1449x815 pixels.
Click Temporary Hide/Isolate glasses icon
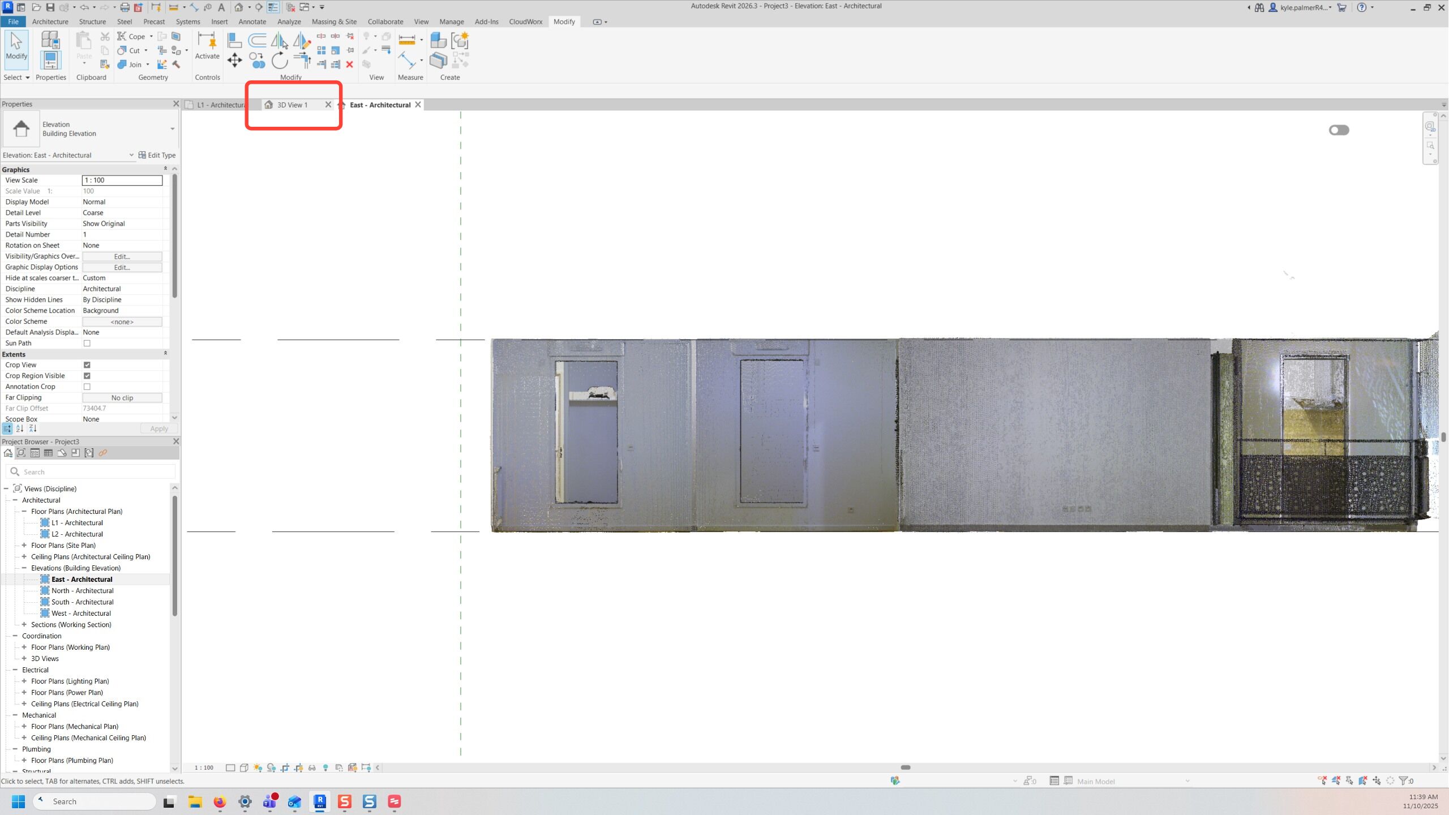(x=312, y=768)
